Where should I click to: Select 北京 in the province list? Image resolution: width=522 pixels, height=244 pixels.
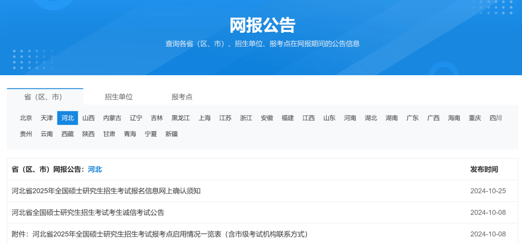click(26, 118)
